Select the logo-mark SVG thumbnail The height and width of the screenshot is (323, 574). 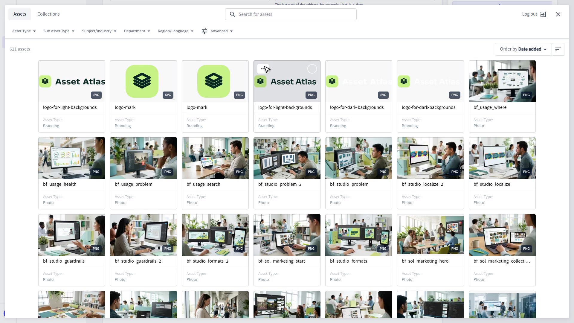point(143,81)
